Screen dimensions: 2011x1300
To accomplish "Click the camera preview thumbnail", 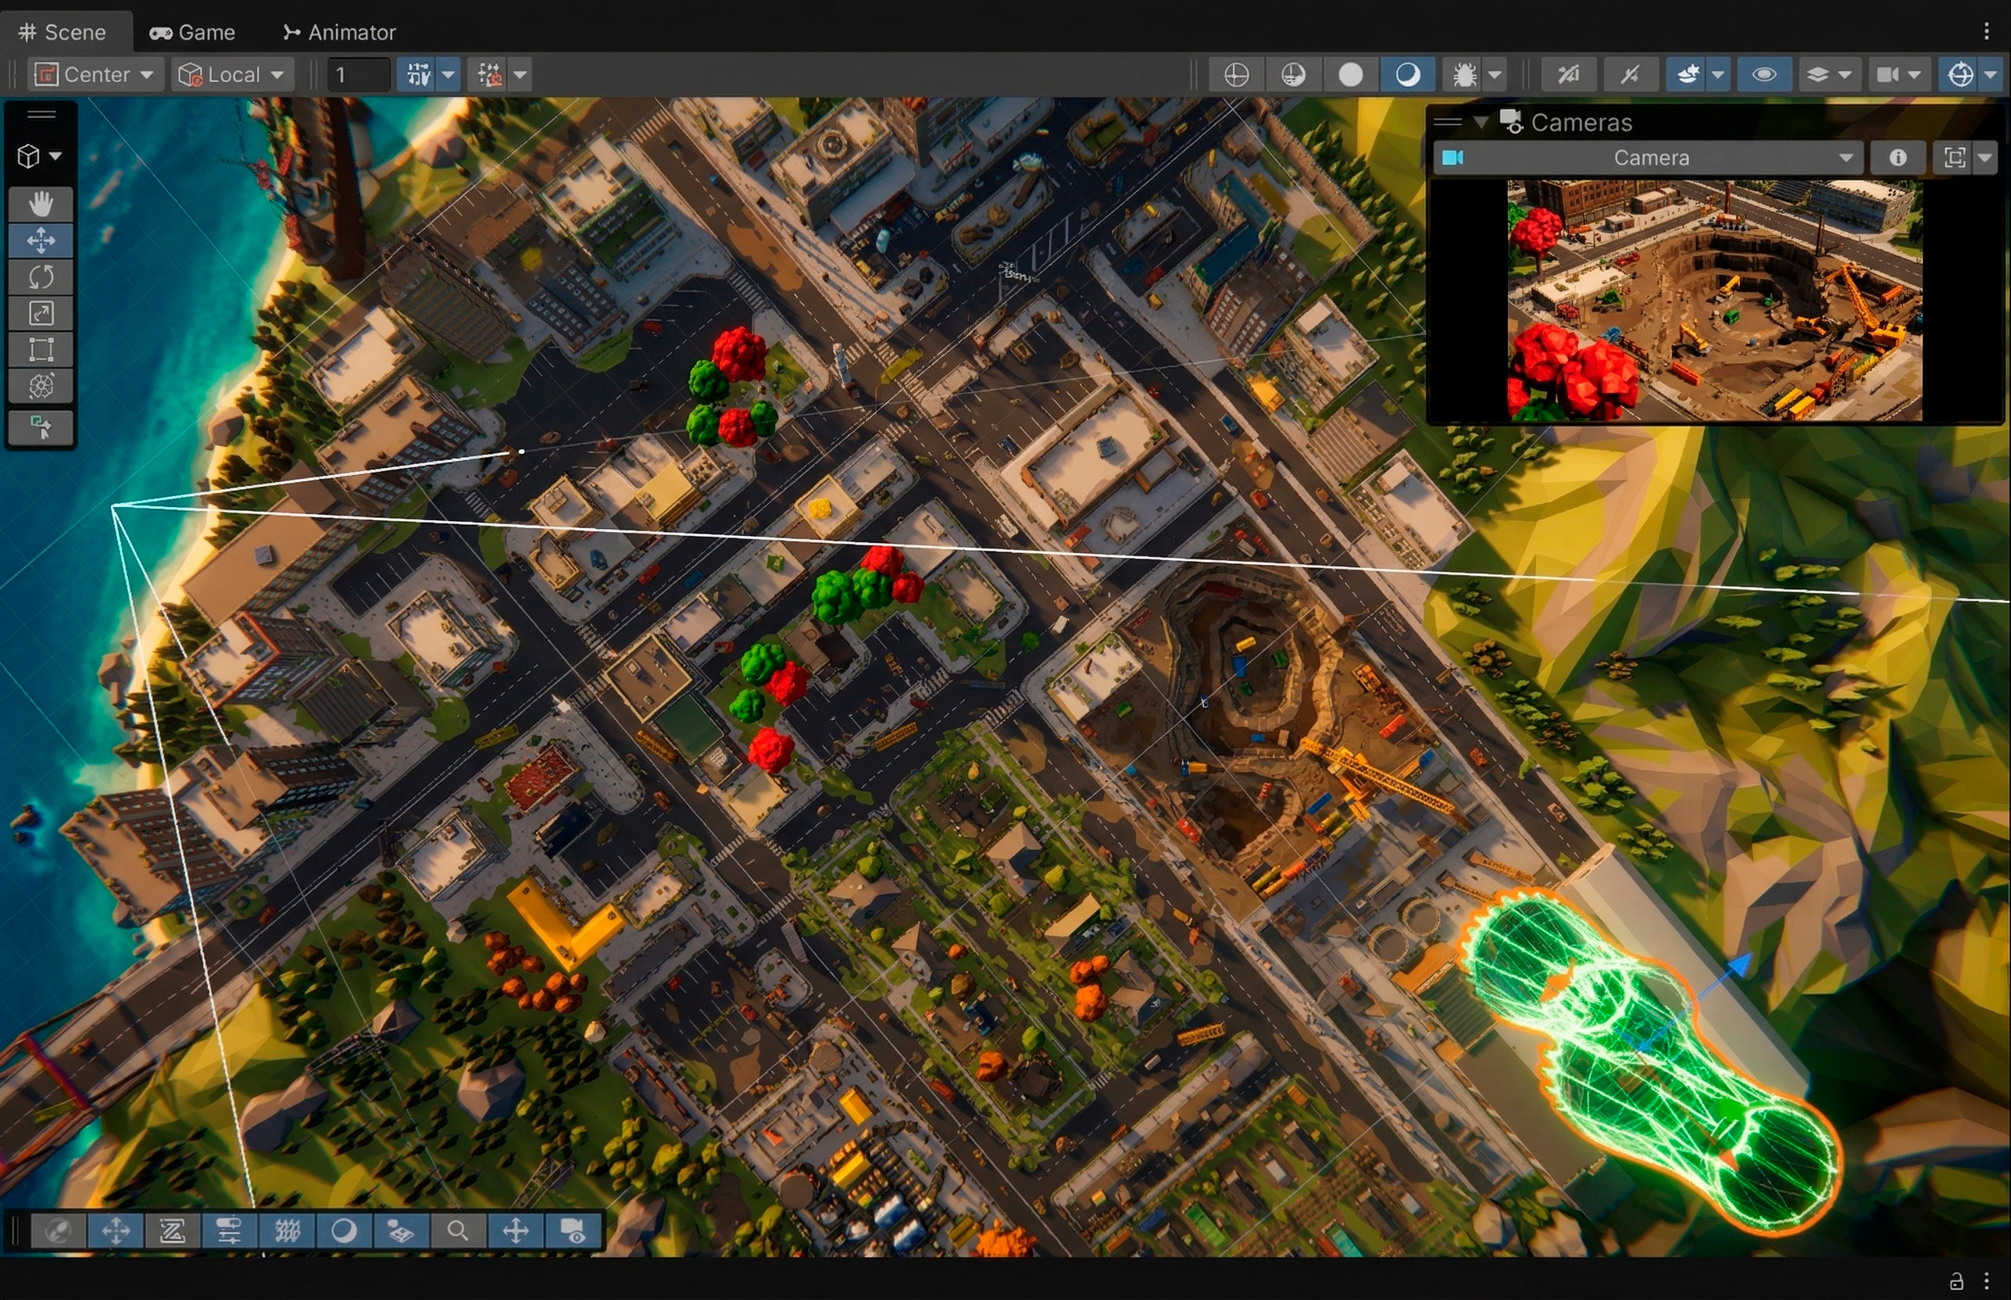I will point(1714,300).
